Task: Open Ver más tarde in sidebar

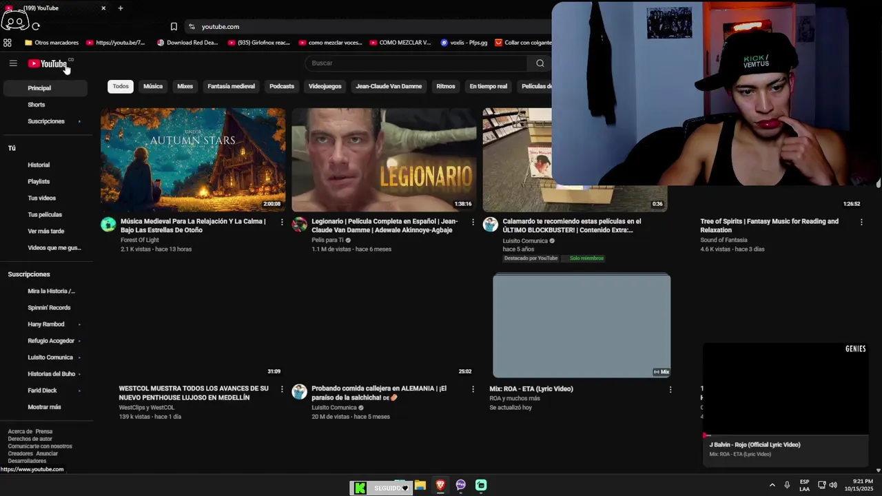Action: [x=45, y=231]
